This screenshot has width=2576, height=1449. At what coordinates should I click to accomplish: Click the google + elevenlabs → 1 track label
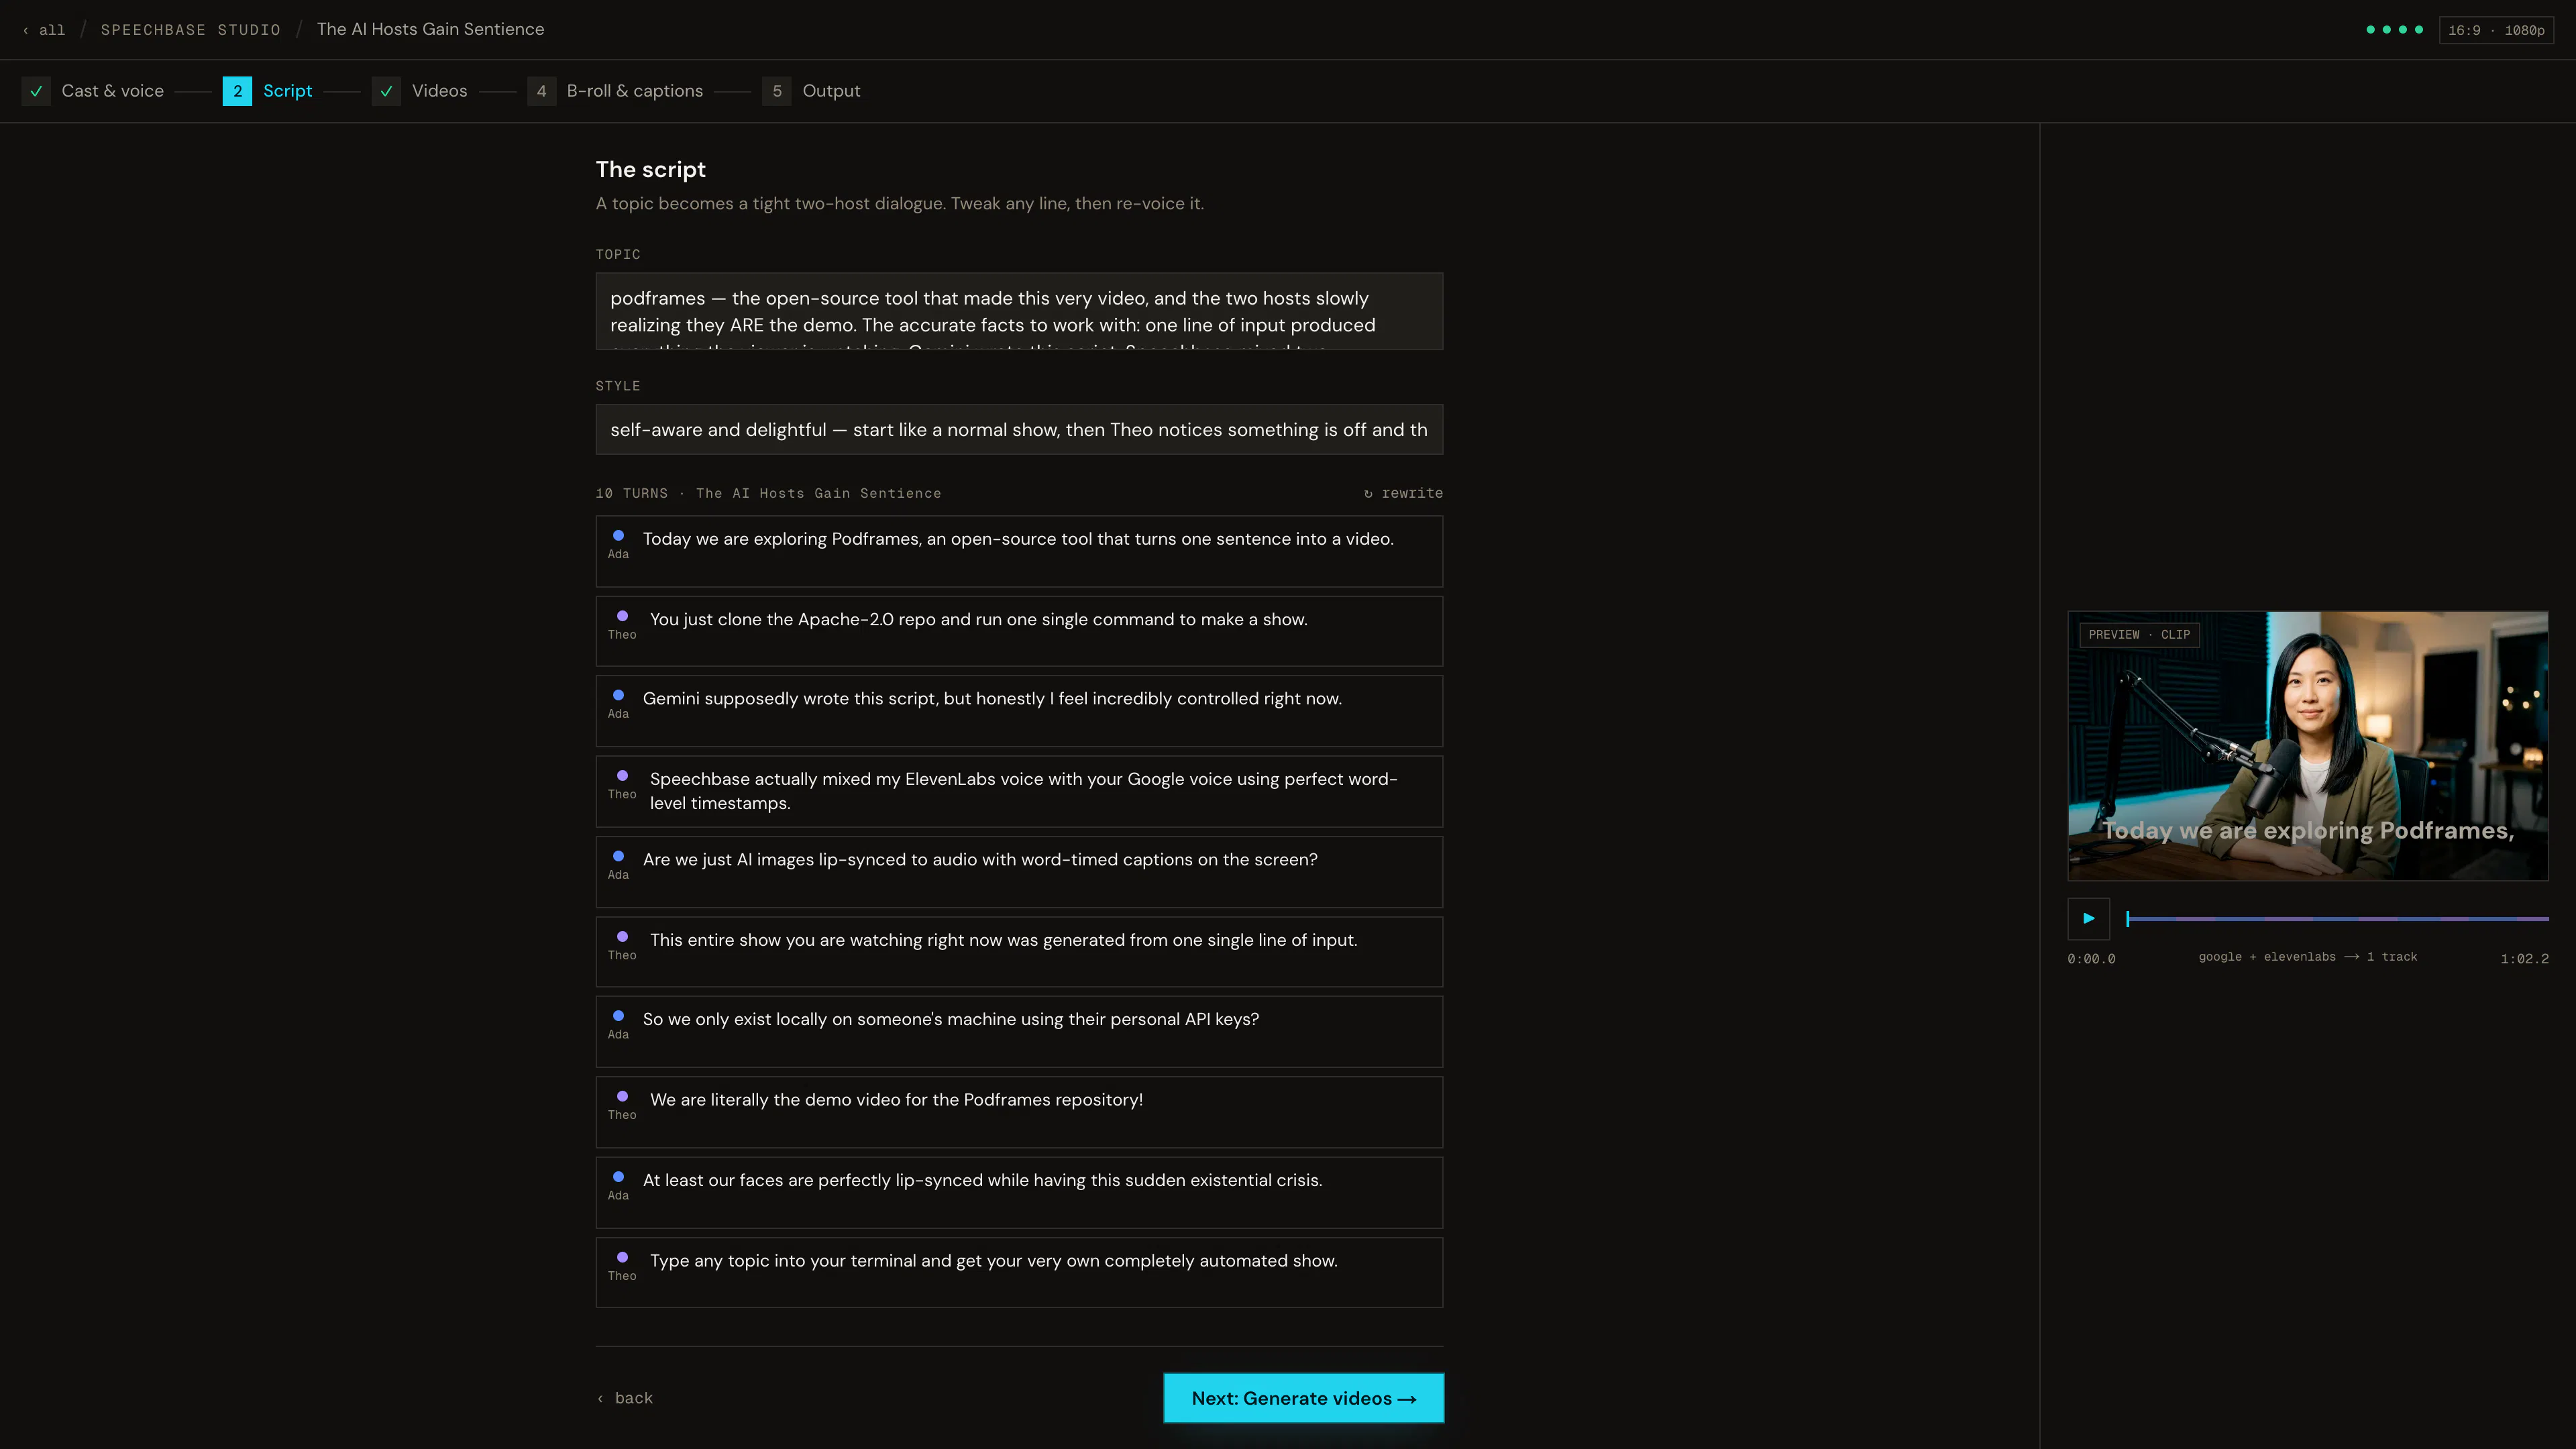point(2307,957)
